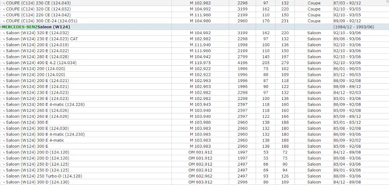Click engine code OM 603.912
The image size is (389, 185).
(200, 182)
